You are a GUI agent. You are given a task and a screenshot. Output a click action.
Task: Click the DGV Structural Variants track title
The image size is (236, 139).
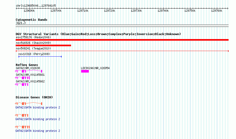pos(98,34)
